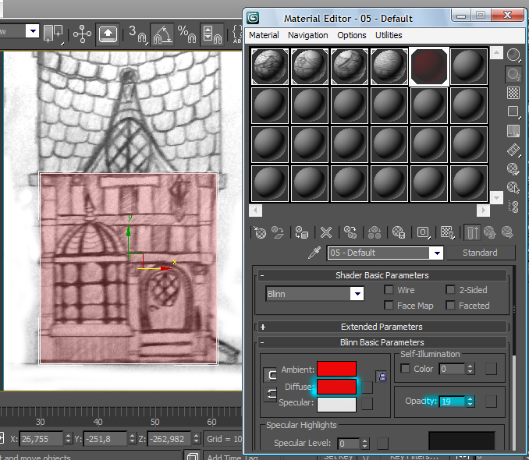
Task: Click Assign Material to Selection icon
Action: tap(302, 232)
